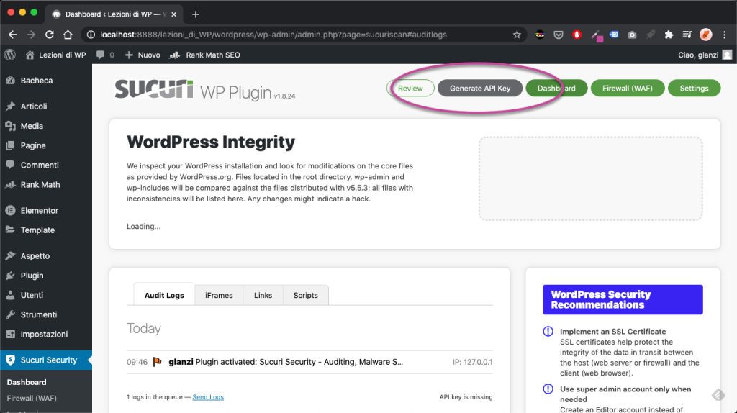Open Rank Math in sidebar
737x413 pixels.
click(46, 185)
